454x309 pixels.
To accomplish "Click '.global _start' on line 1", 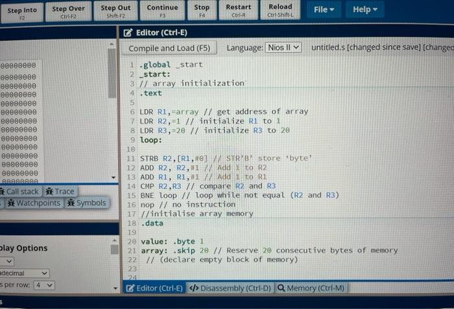I will coord(171,65).
